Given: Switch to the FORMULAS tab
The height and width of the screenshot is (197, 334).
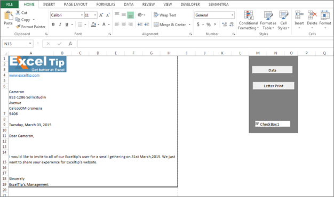Looking at the screenshot, I should point(106,4).
